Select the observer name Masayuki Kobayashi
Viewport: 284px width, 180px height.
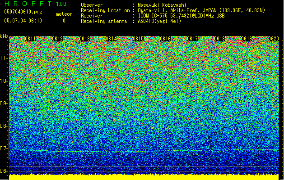162,5
